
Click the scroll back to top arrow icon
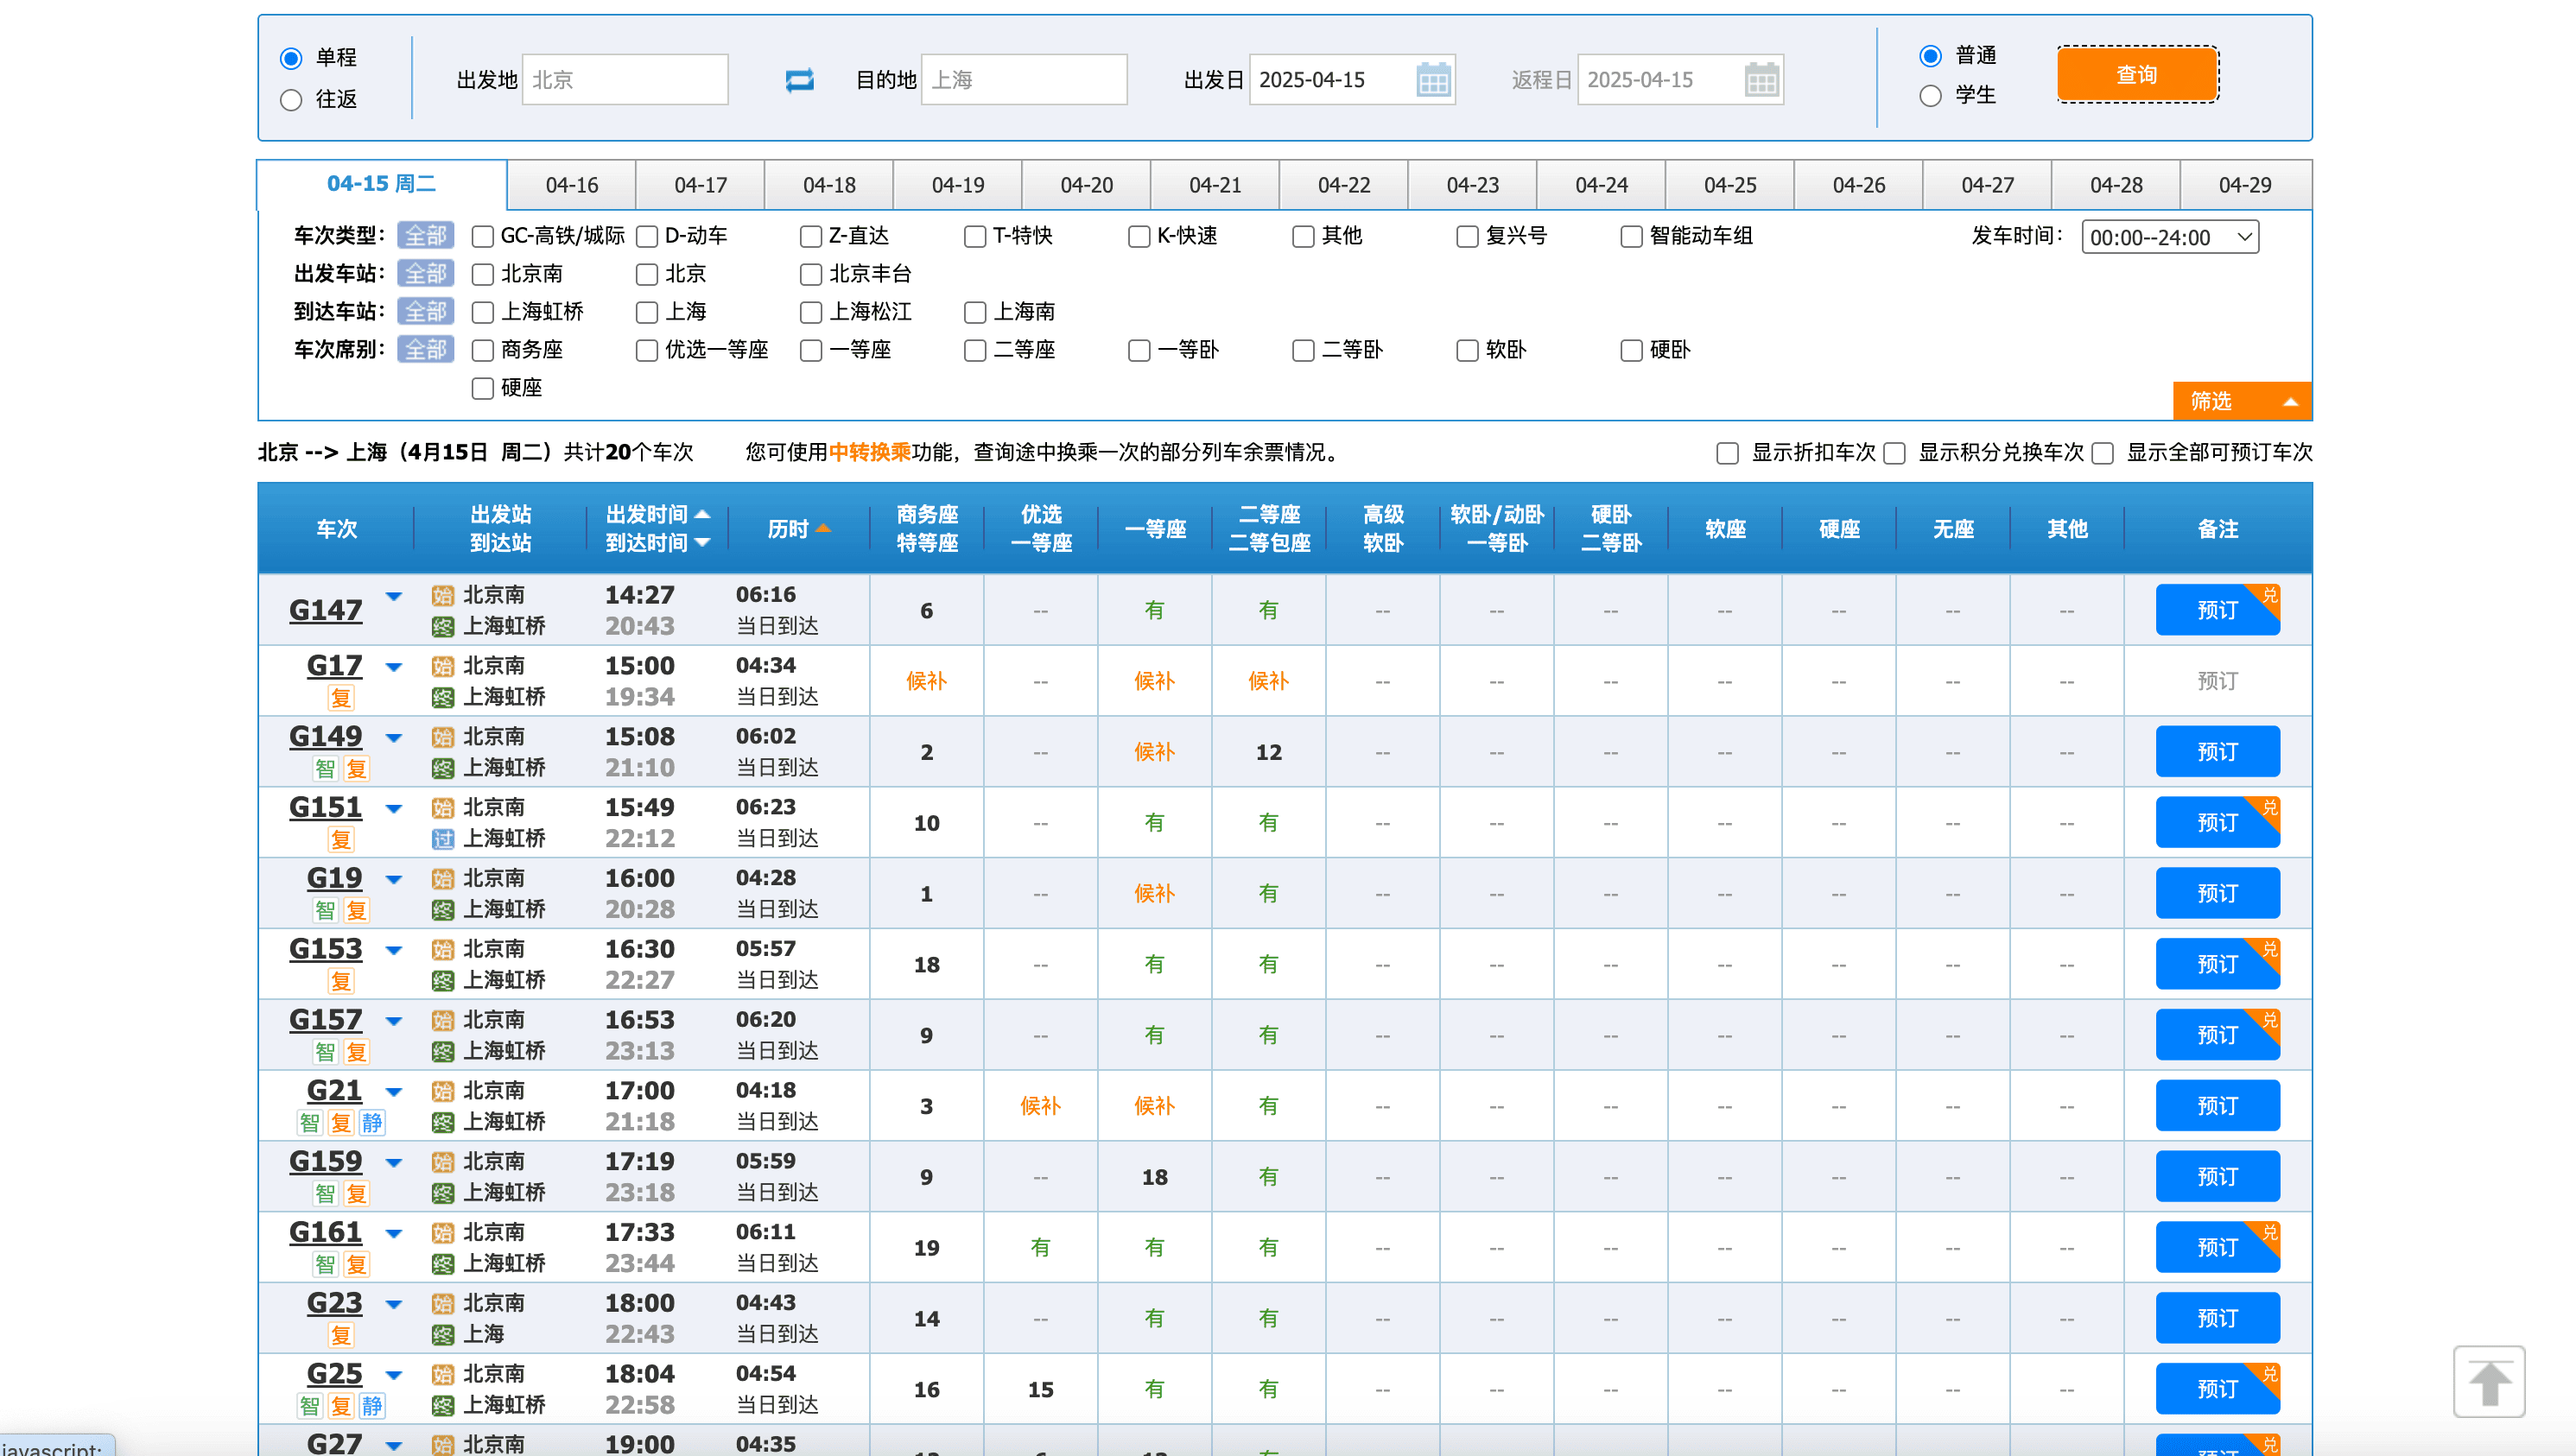click(x=2488, y=1382)
